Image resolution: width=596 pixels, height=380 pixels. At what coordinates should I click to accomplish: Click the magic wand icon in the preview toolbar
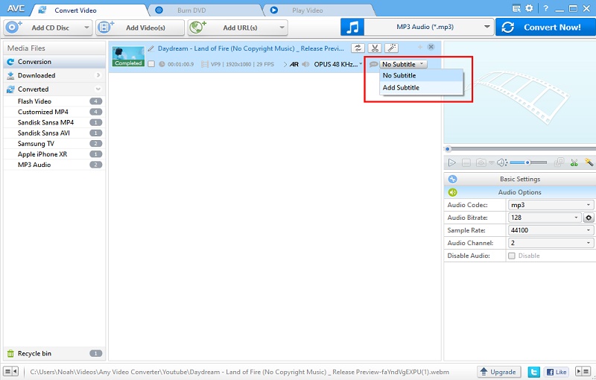[589, 162]
